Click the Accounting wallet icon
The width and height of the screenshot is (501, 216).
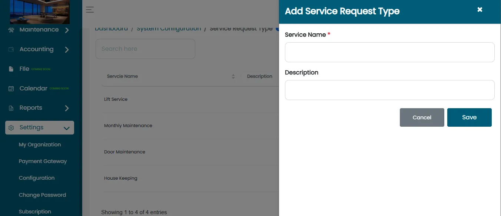pyautogui.click(x=11, y=49)
